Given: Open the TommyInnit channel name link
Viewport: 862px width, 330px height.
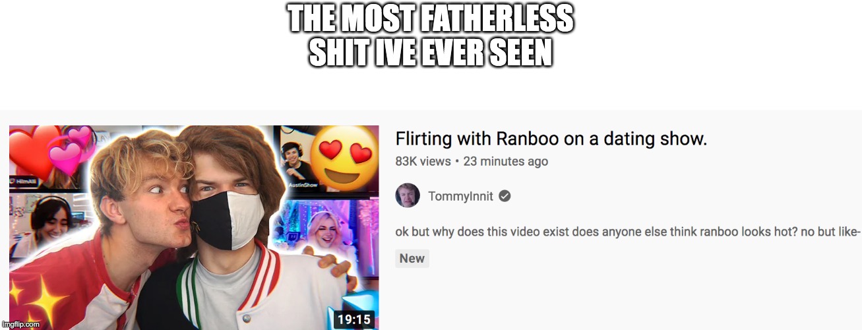Looking at the screenshot, I should tap(460, 196).
